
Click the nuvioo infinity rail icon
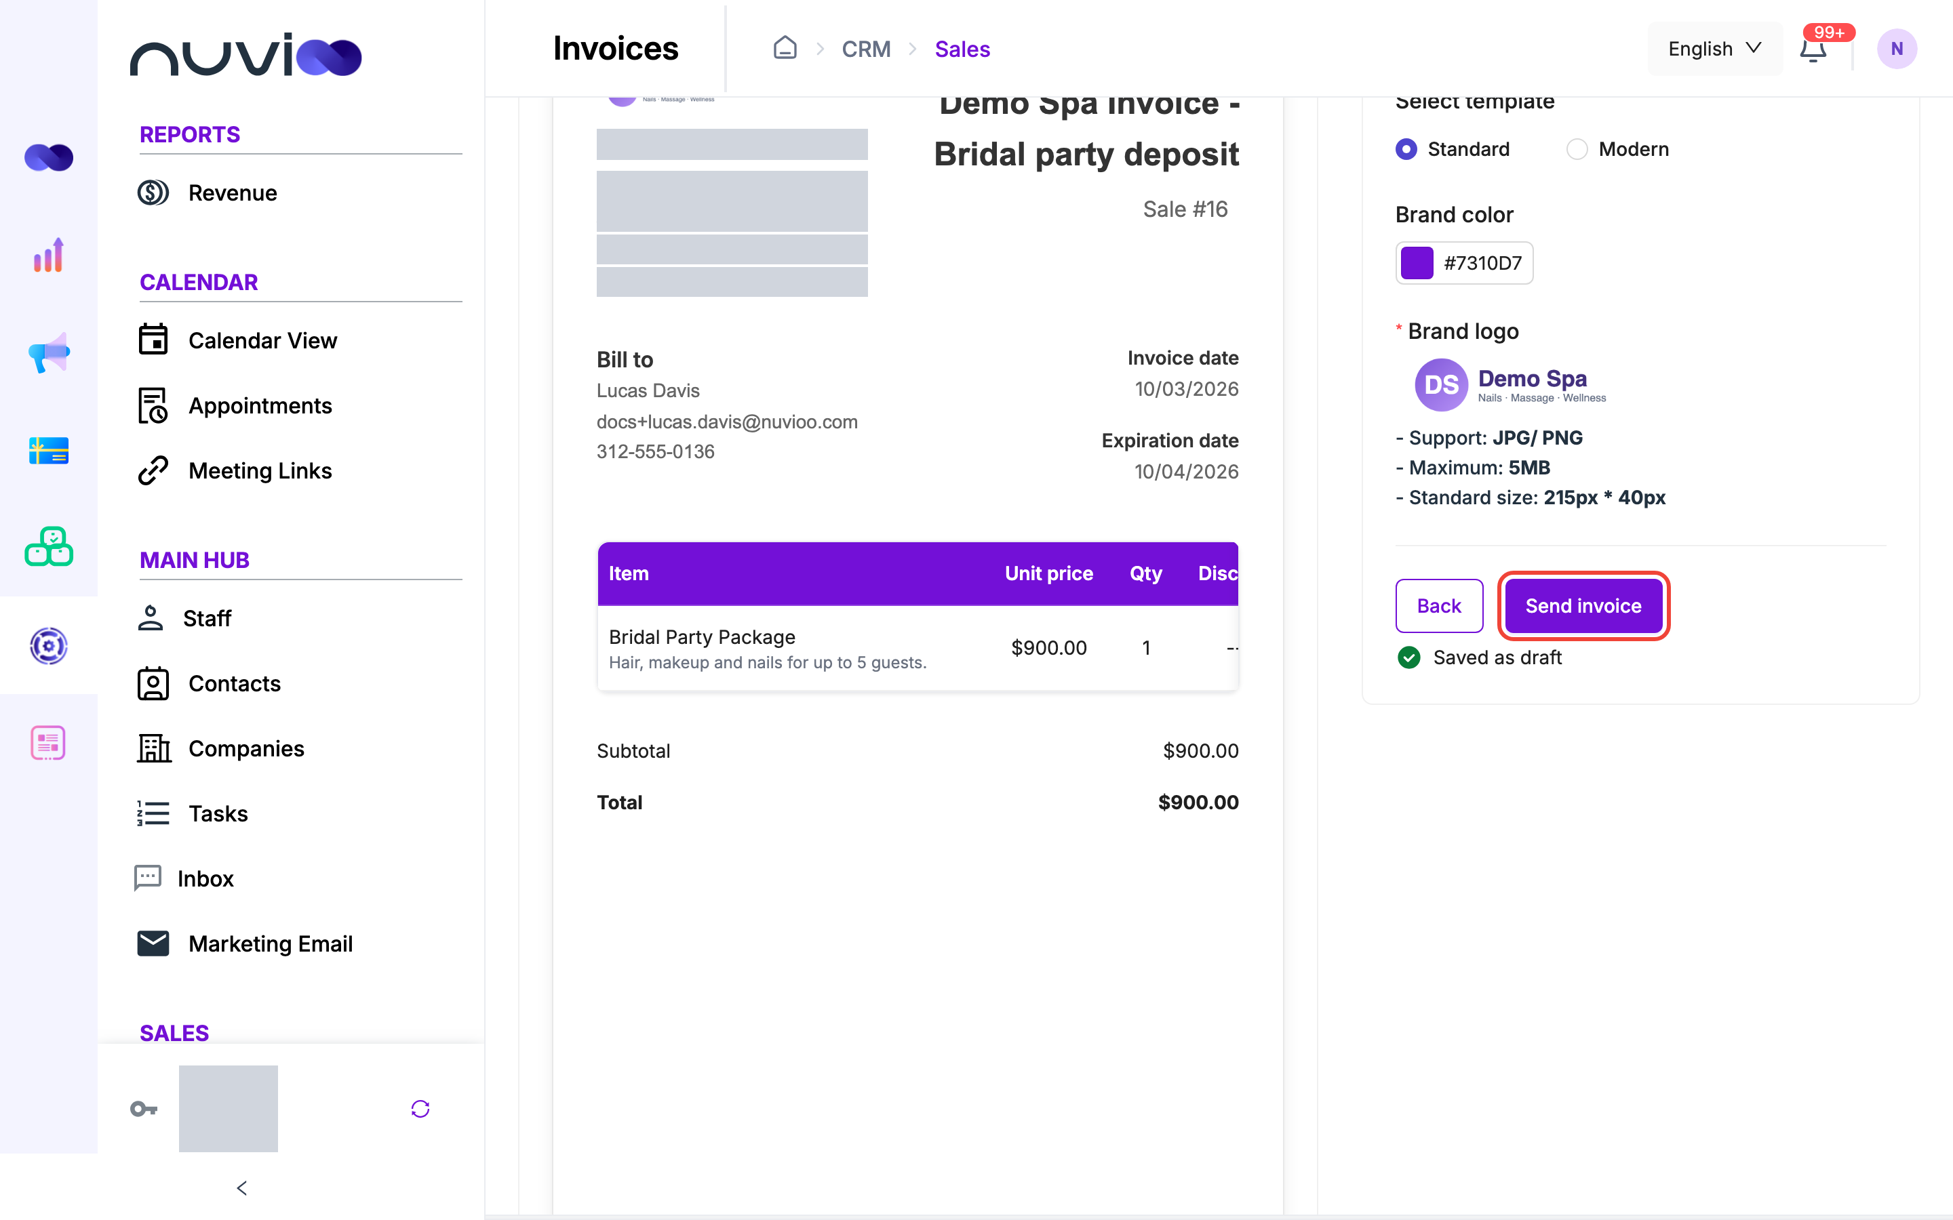pyautogui.click(x=48, y=157)
